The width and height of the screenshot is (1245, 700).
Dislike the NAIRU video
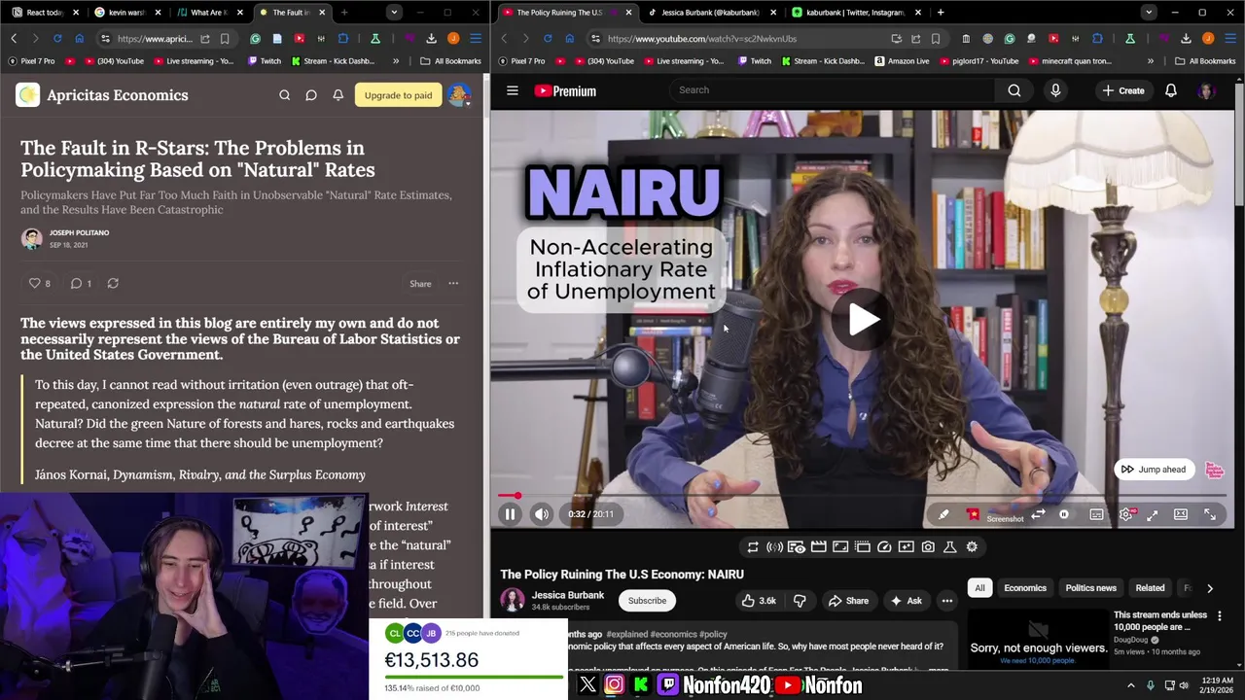point(800,601)
